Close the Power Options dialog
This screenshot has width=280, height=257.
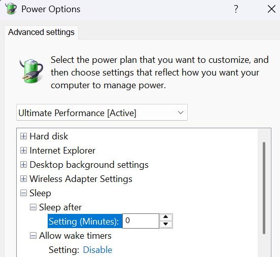click(271, 9)
